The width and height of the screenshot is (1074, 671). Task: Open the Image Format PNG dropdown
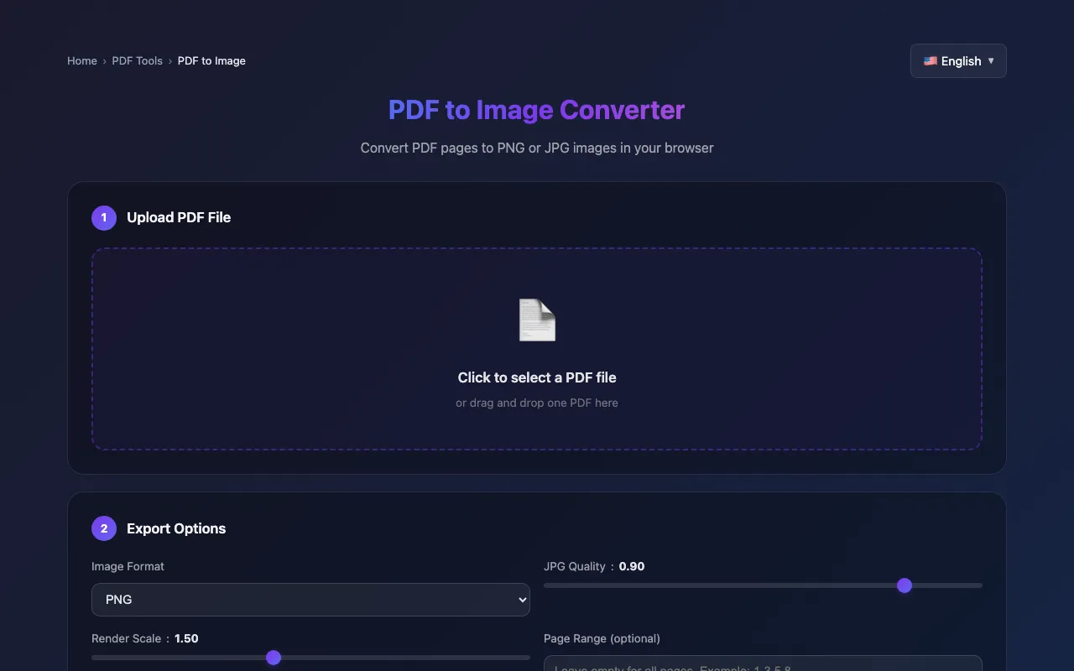(x=310, y=600)
